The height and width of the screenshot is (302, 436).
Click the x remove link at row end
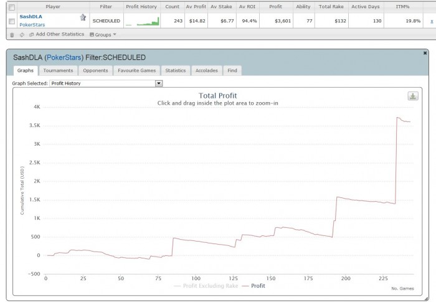pos(432,21)
